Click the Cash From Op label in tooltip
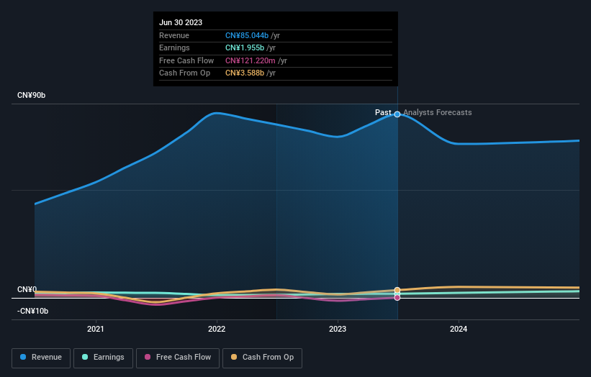 click(185, 73)
